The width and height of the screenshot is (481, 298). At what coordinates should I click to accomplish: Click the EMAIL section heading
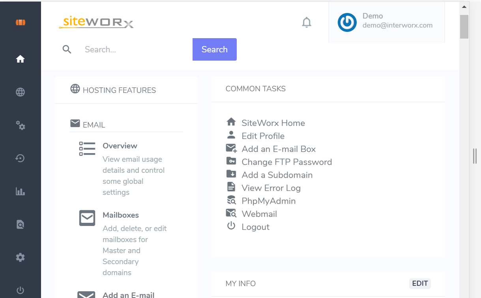[94, 125]
